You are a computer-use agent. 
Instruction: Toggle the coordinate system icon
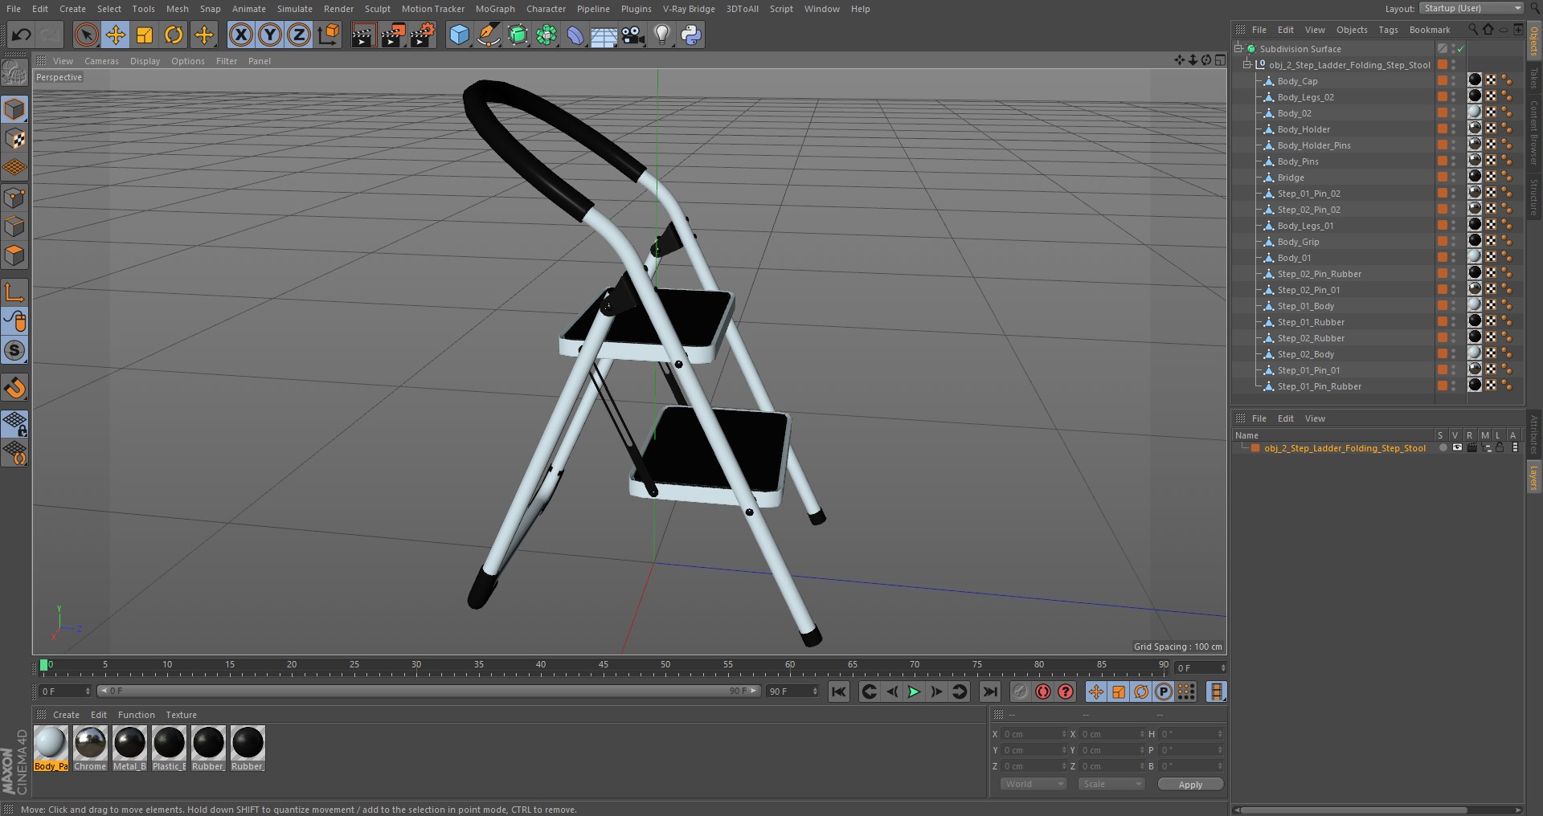(x=329, y=35)
